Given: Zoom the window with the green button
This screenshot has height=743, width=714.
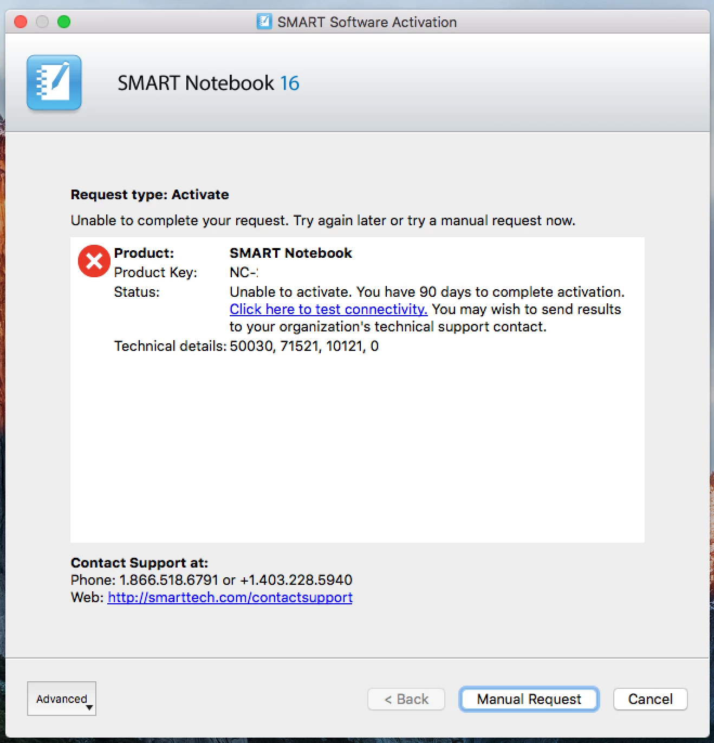Looking at the screenshot, I should [x=64, y=22].
